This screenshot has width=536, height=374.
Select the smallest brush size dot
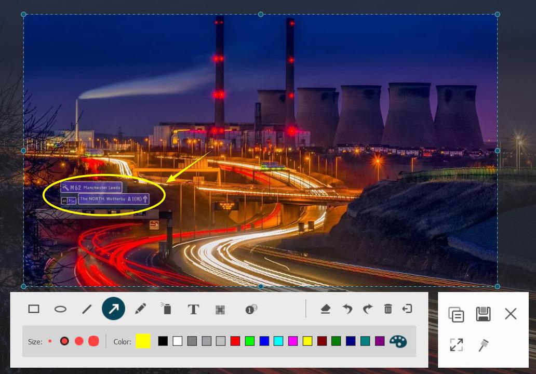point(50,341)
